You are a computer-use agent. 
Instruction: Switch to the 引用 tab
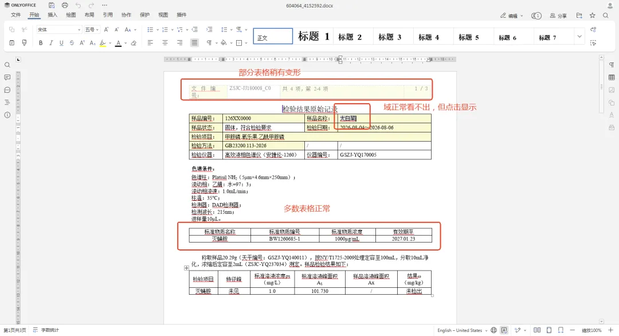coord(108,15)
